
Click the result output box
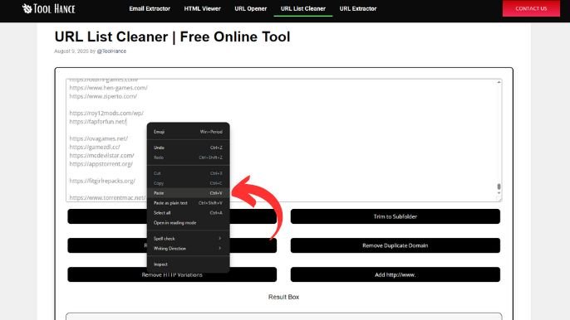tap(283, 316)
